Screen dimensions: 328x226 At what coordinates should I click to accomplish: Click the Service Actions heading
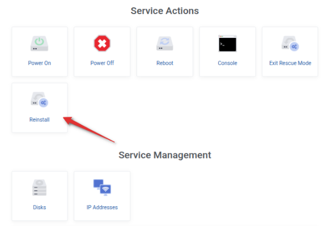pyautogui.click(x=165, y=11)
